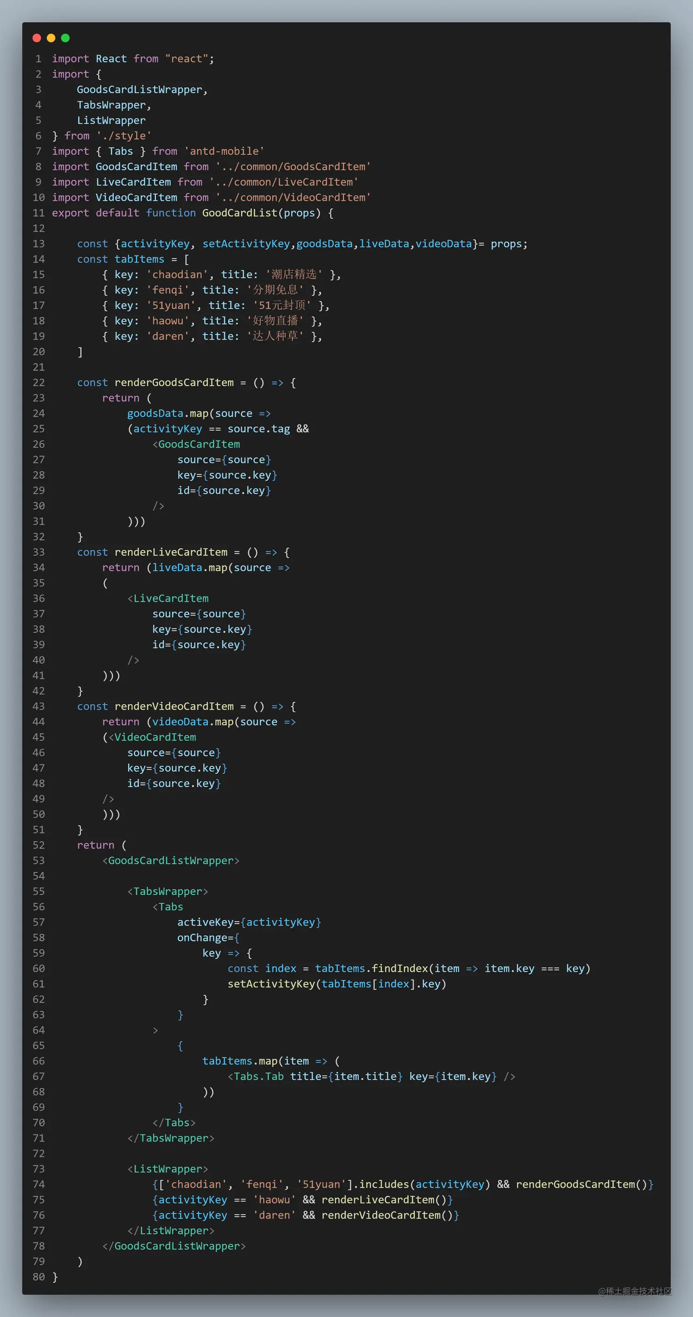Click "findIndex" on line 60

(x=400, y=968)
